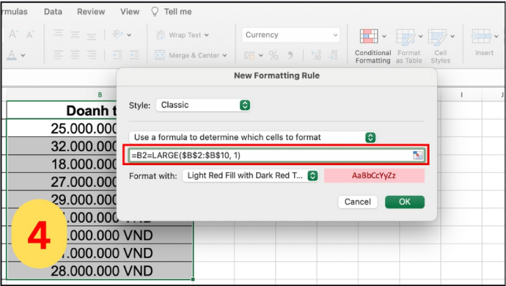Select cell 18.000.000

tap(61, 164)
